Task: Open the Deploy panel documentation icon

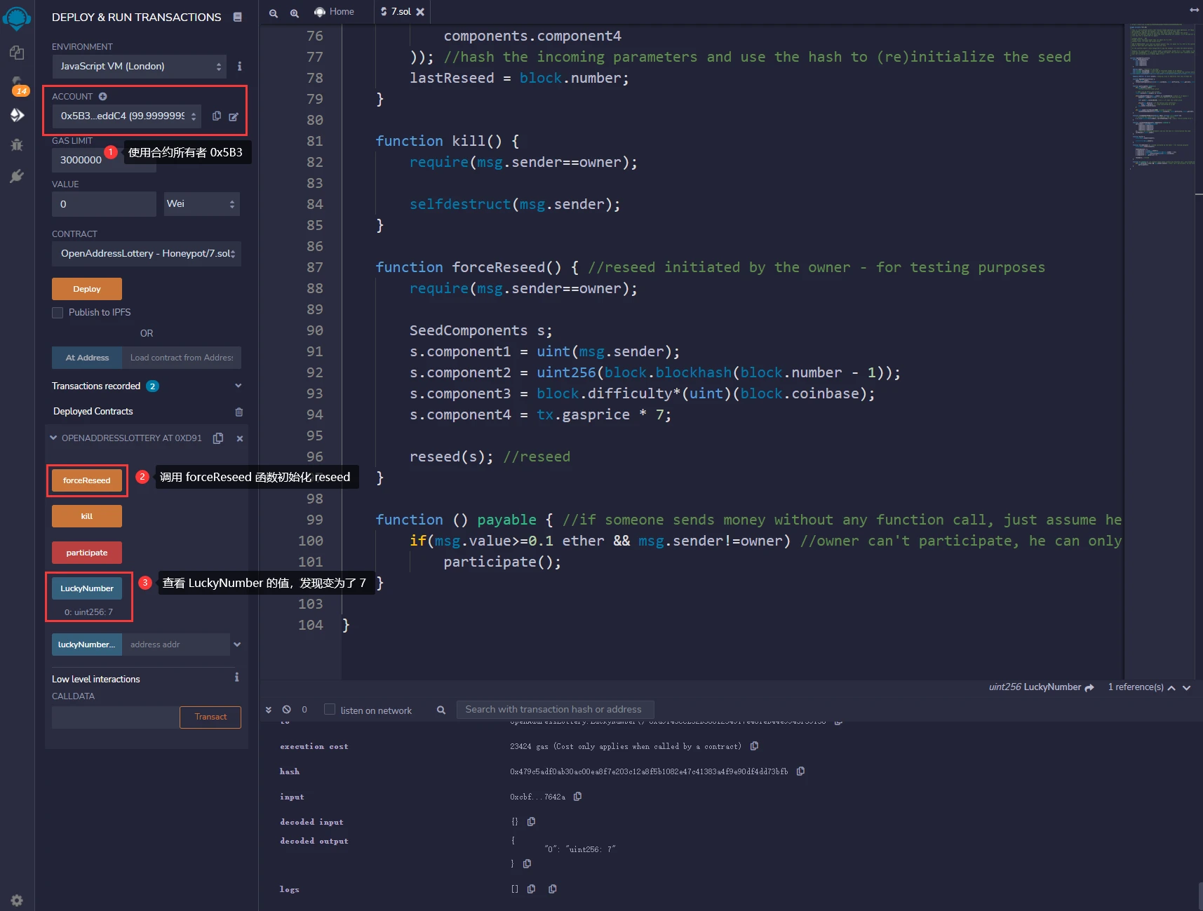Action: tap(238, 17)
